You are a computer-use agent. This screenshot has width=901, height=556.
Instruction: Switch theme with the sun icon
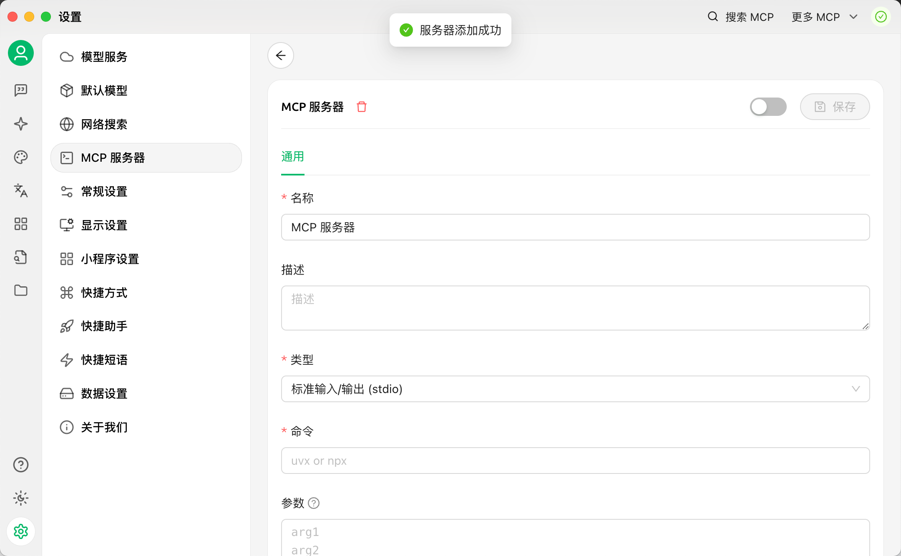tap(20, 498)
